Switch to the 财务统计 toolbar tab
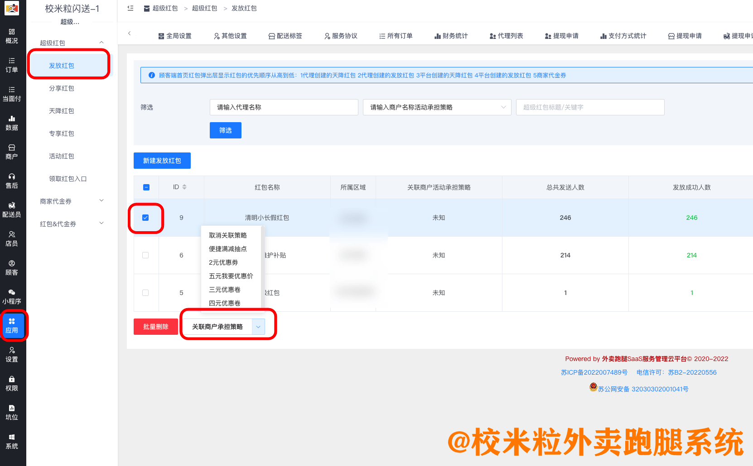 click(451, 36)
